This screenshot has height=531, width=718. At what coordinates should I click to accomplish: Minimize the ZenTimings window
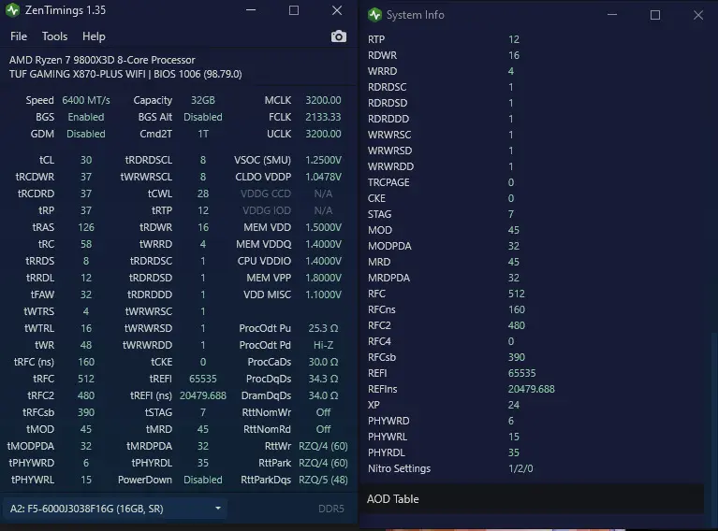click(251, 10)
